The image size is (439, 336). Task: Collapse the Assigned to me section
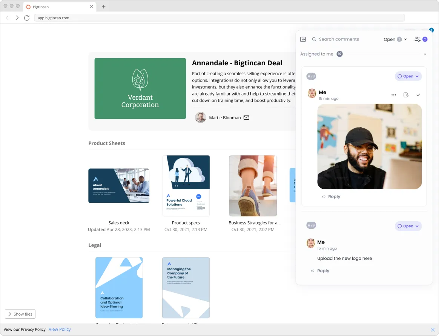click(x=425, y=54)
